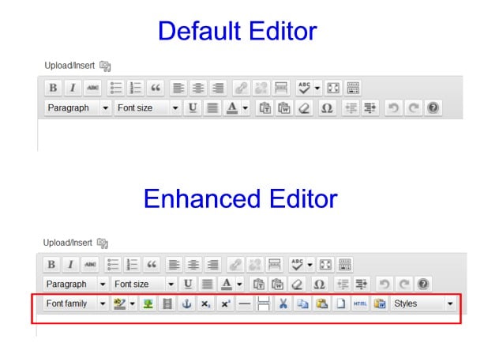Insert horizontal rule line
The width and height of the screenshot is (484, 358).
point(244,303)
